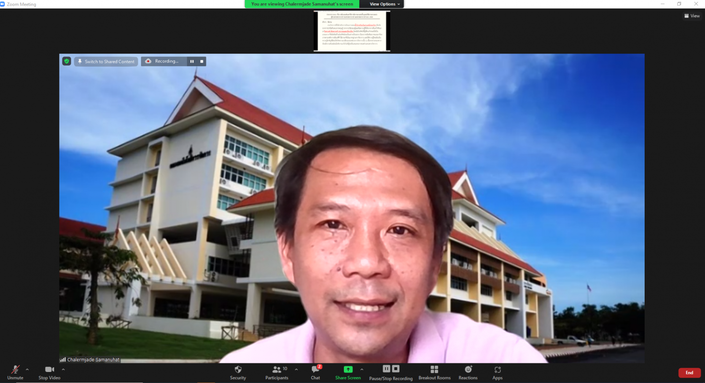Stop recording in the bottom toolbar
This screenshot has height=383, width=705.
tap(396, 369)
